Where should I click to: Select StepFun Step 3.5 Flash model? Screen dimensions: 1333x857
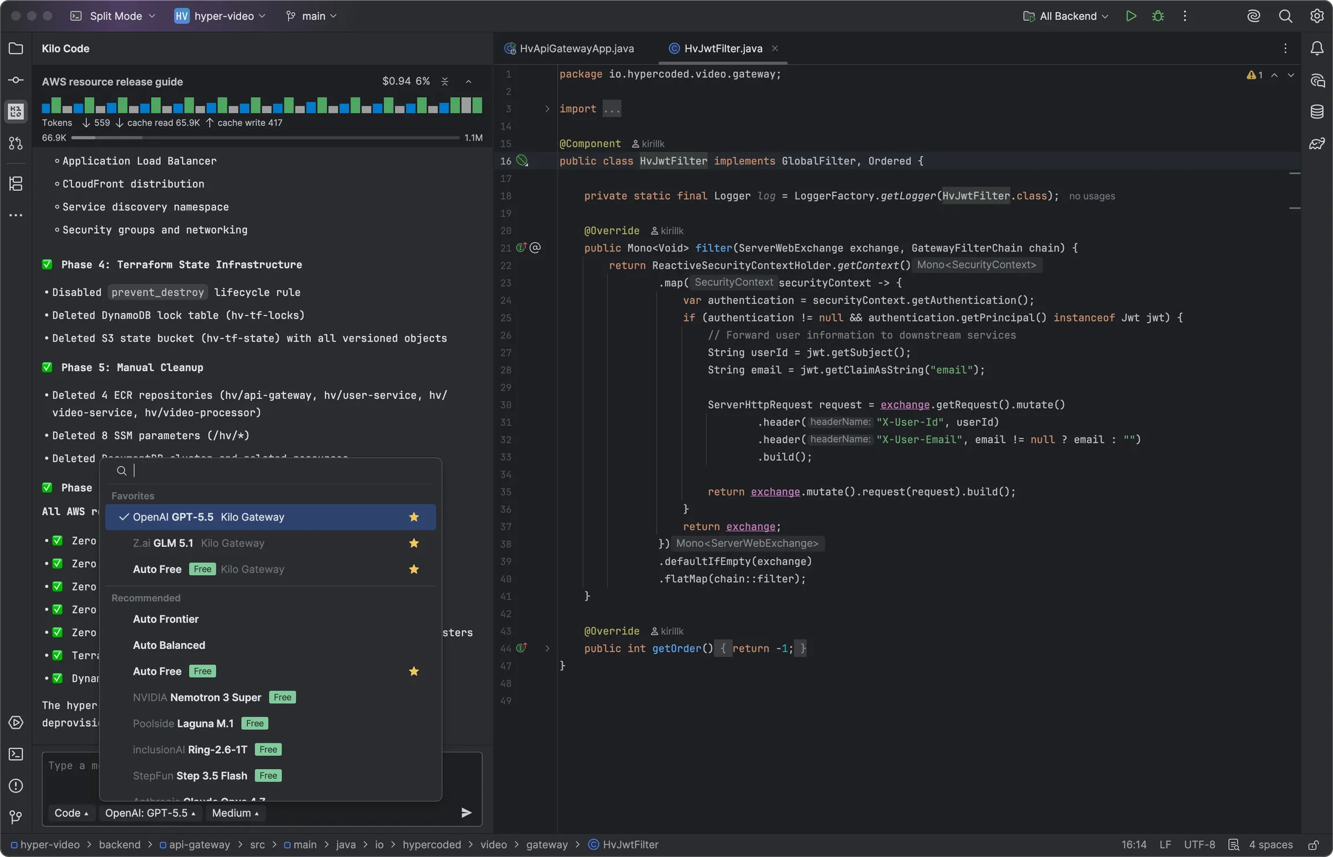[x=270, y=775]
